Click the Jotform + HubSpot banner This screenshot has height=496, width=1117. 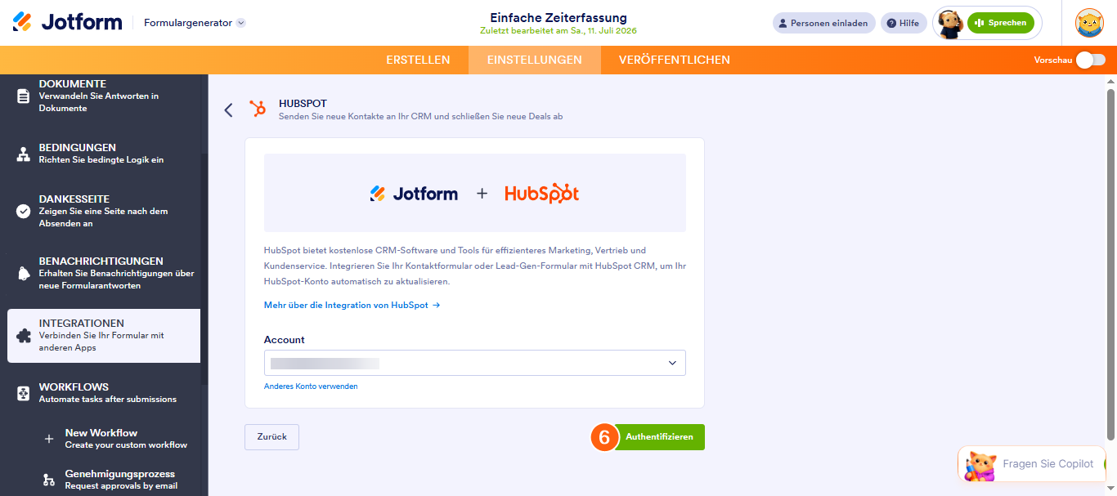474,193
